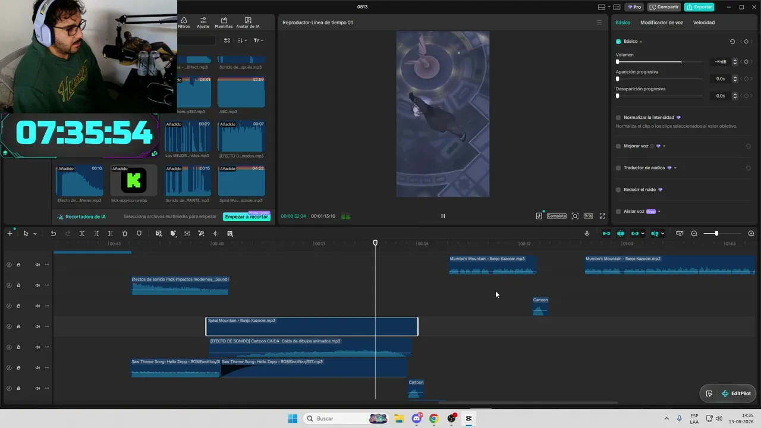
Task: Open the media sort order dropdown
Action: (x=242, y=40)
